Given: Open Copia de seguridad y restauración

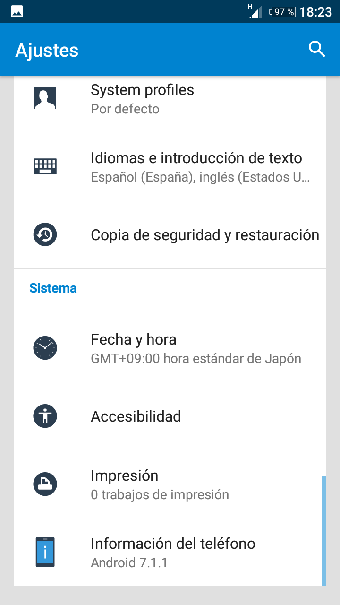Looking at the screenshot, I should [x=170, y=234].
